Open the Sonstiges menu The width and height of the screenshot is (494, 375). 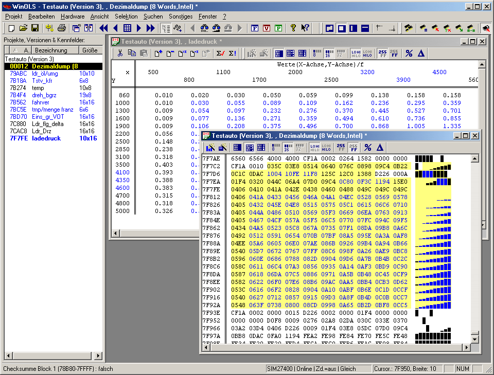[181, 16]
